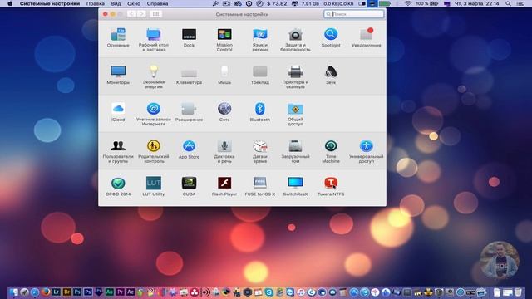Open After Effects from the Dock

pyautogui.click(x=131, y=292)
